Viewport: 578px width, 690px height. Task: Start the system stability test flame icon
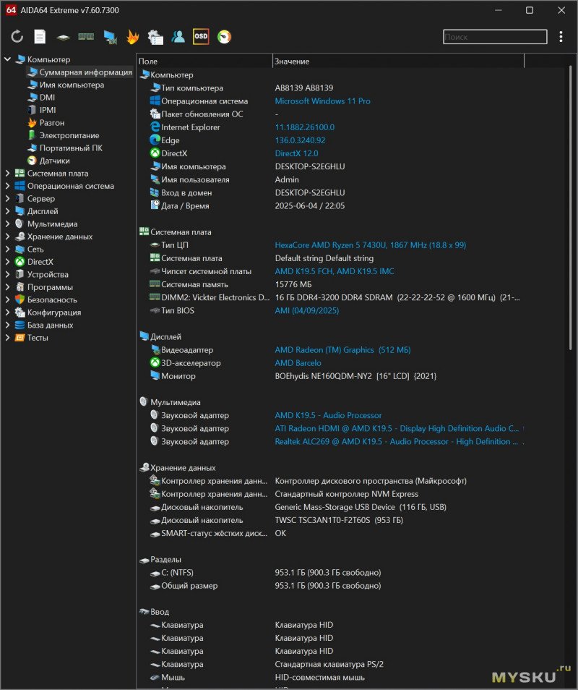pyautogui.click(x=133, y=37)
